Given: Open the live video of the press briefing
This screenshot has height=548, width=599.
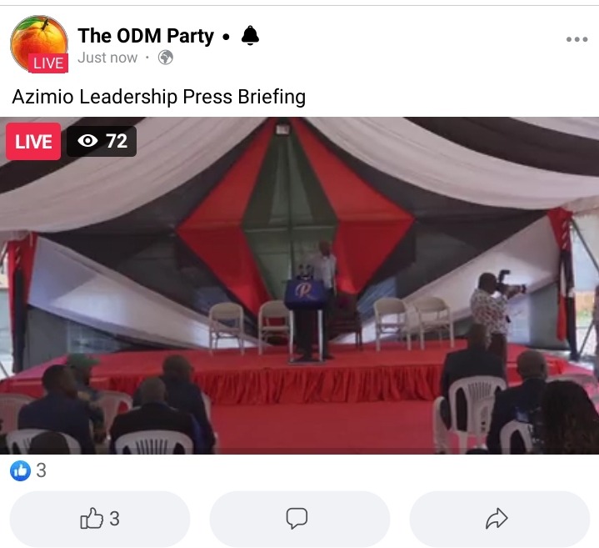Looking at the screenshot, I should [x=300, y=285].
